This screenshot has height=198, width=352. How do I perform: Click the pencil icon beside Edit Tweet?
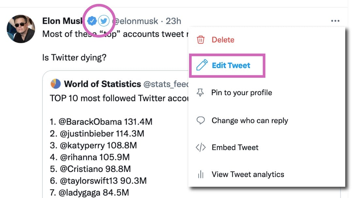click(202, 65)
